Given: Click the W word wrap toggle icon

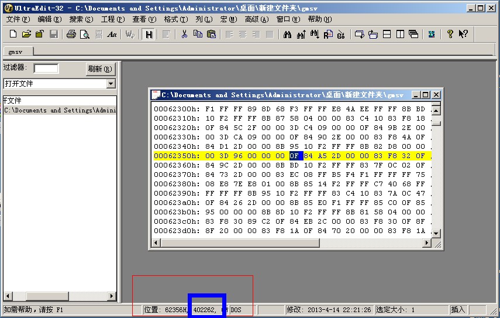Looking at the screenshot, I should coord(130,34).
